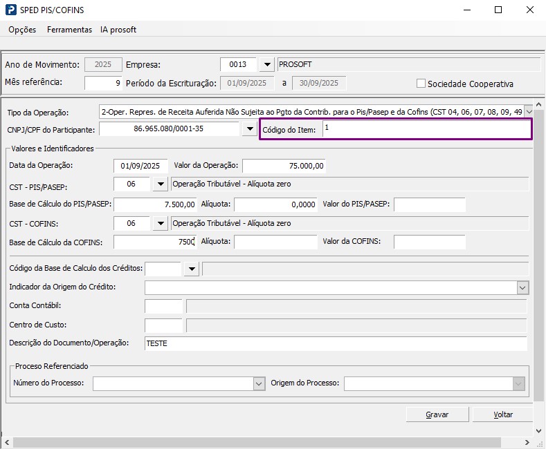546x449 pixels.
Task: Open the IA prosoft menu
Action: pos(118,30)
